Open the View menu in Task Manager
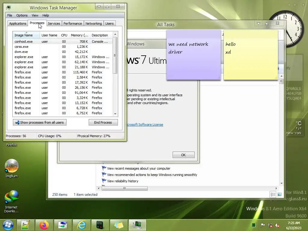This screenshot has height=231, width=308. tap(35, 15)
